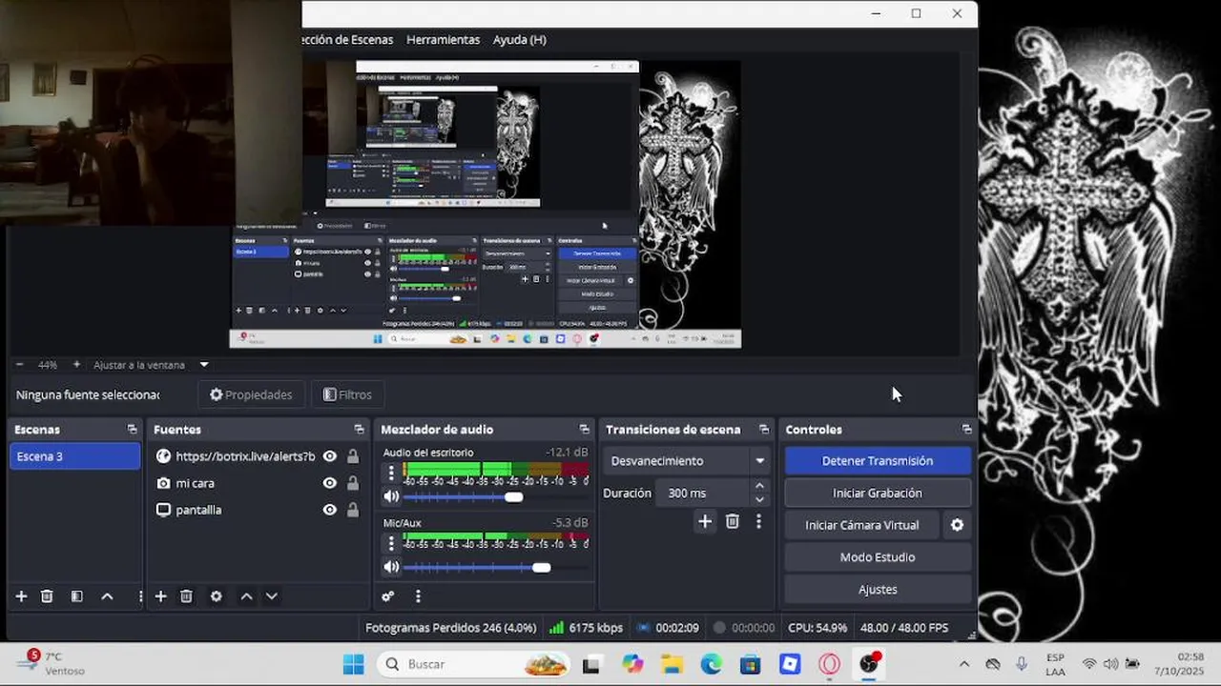The height and width of the screenshot is (686, 1221).
Task: Increase transition duration with up arrow
Action: pos(759,486)
